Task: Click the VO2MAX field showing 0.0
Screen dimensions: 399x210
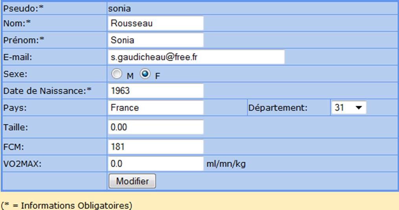Action: pos(156,164)
